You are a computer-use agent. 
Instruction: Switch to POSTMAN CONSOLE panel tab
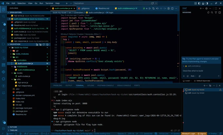105,86
